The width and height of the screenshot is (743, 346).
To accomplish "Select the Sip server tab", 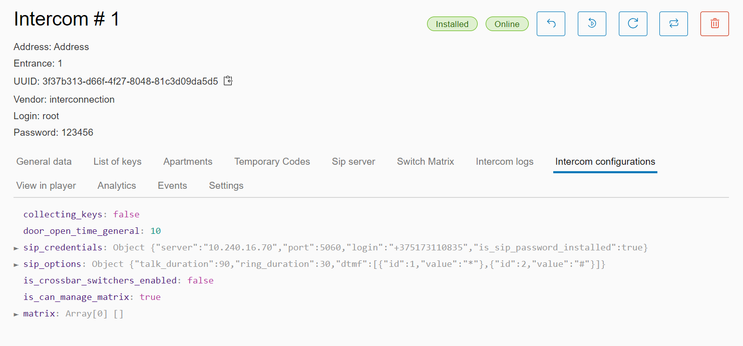I will [353, 162].
